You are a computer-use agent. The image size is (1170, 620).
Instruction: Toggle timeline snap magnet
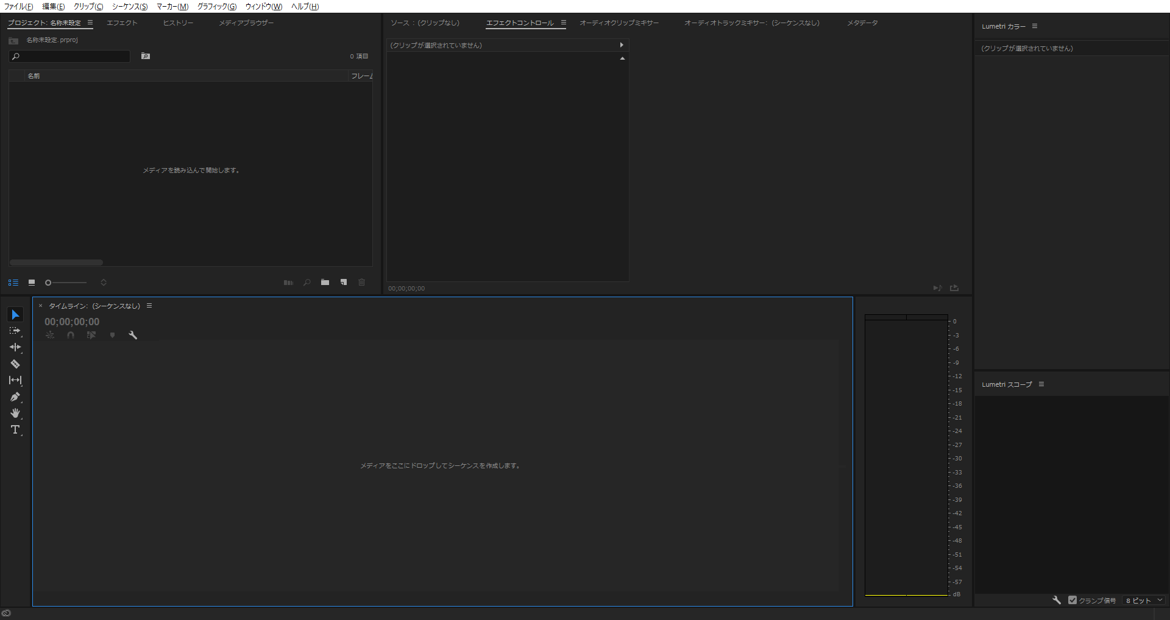coord(71,335)
